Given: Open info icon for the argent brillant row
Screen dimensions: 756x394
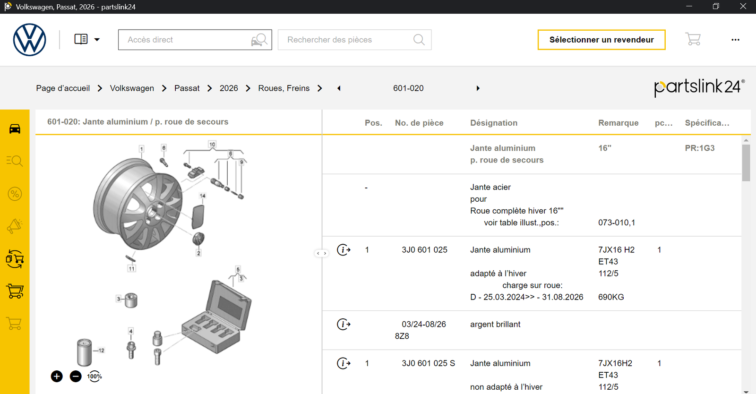Looking at the screenshot, I should tap(344, 324).
